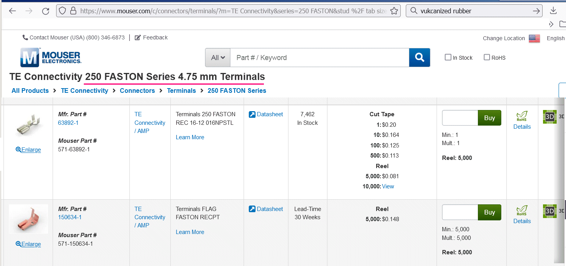
Task: Click the 63892-1 product thumbnail
Action: (28, 125)
